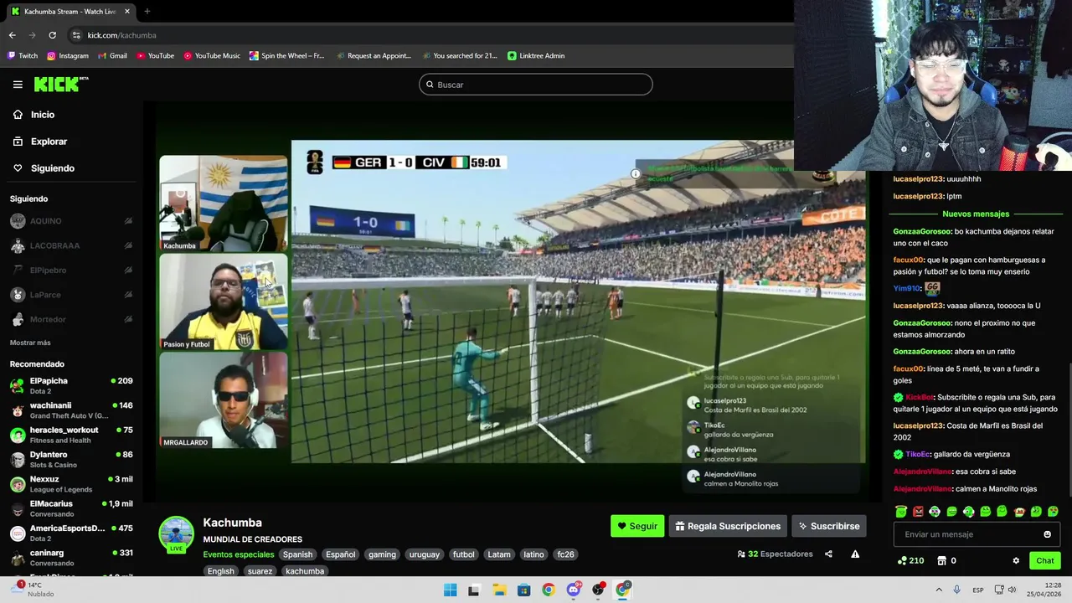
Task: Reload the page with refresh icon
Action: (52, 35)
